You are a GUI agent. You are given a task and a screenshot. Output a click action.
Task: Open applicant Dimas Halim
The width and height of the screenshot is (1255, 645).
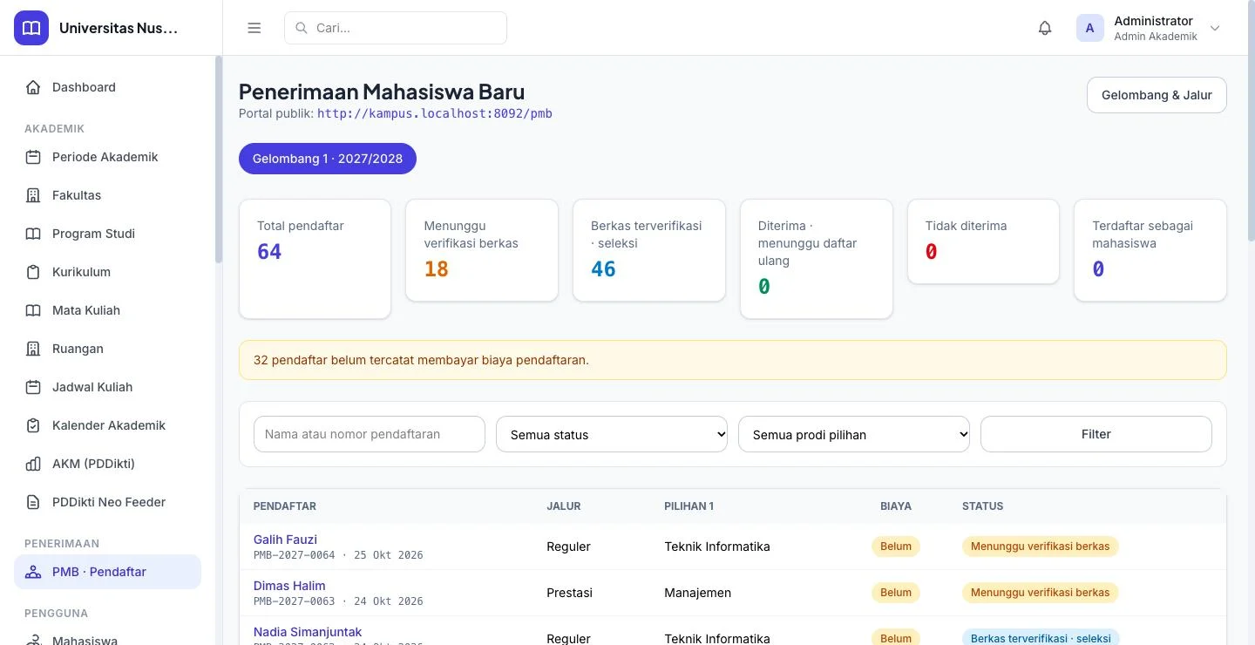[x=289, y=586]
